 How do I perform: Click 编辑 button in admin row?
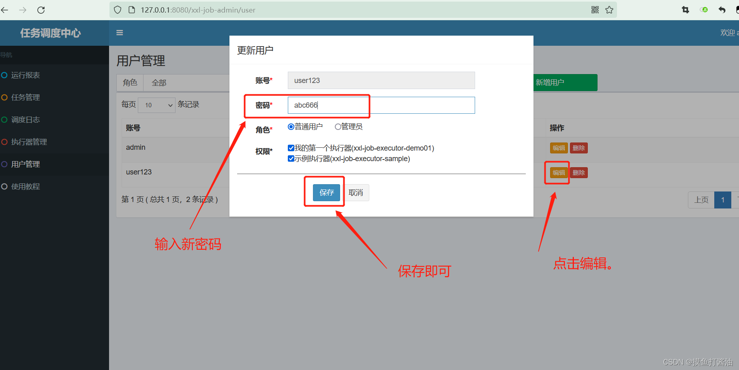tap(559, 148)
